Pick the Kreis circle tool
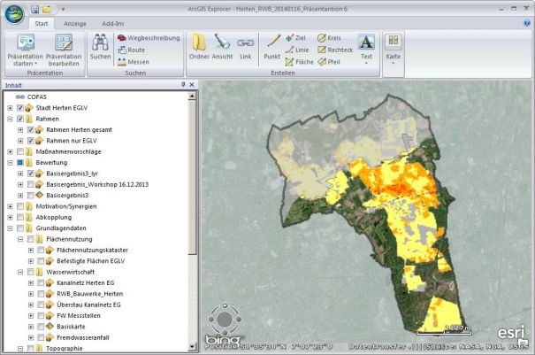Screen dimensions: 535x355 pyautogui.click(x=329, y=38)
